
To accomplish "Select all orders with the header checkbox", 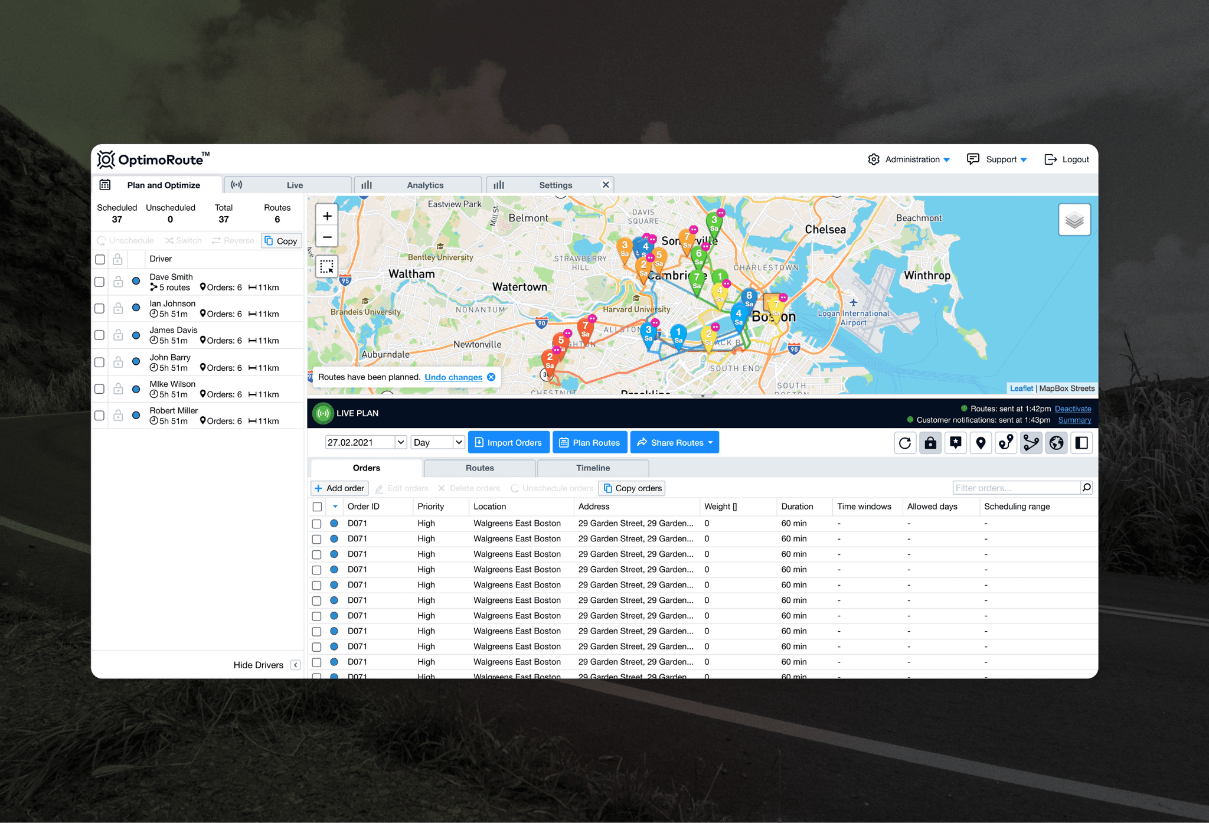I will 318,507.
